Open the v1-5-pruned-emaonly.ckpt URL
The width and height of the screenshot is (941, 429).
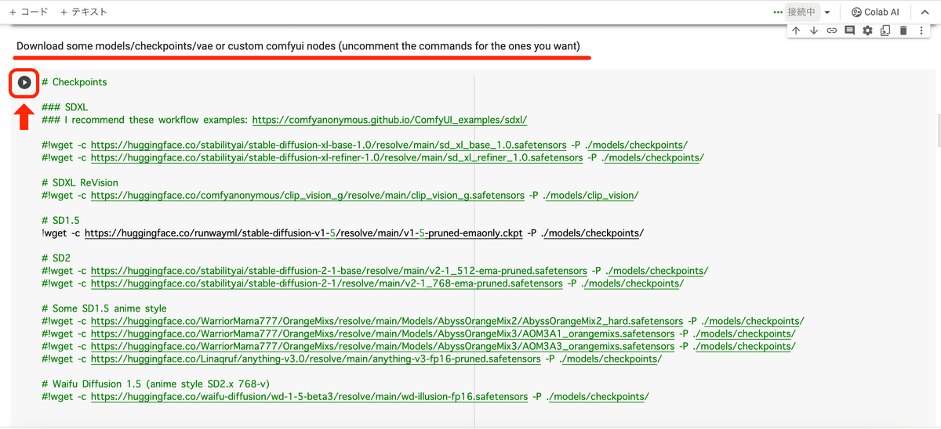(304, 233)
